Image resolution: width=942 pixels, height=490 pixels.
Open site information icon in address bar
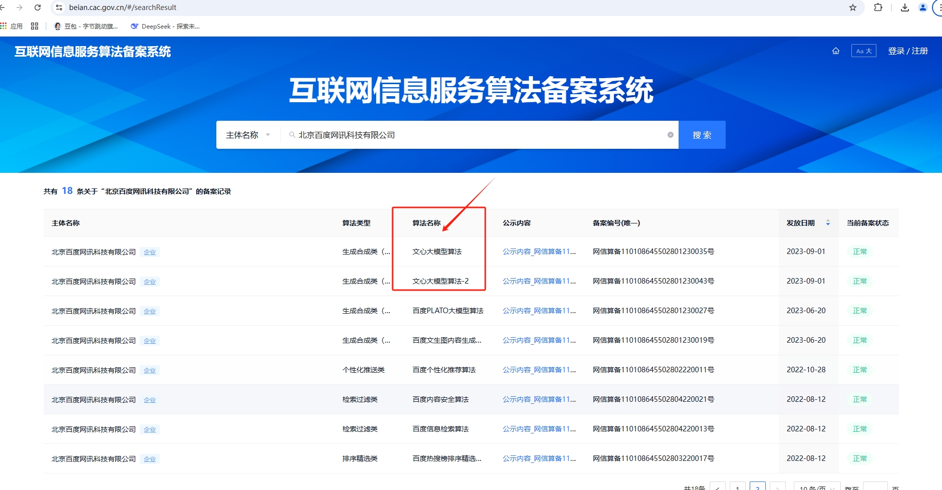(59, 8)
